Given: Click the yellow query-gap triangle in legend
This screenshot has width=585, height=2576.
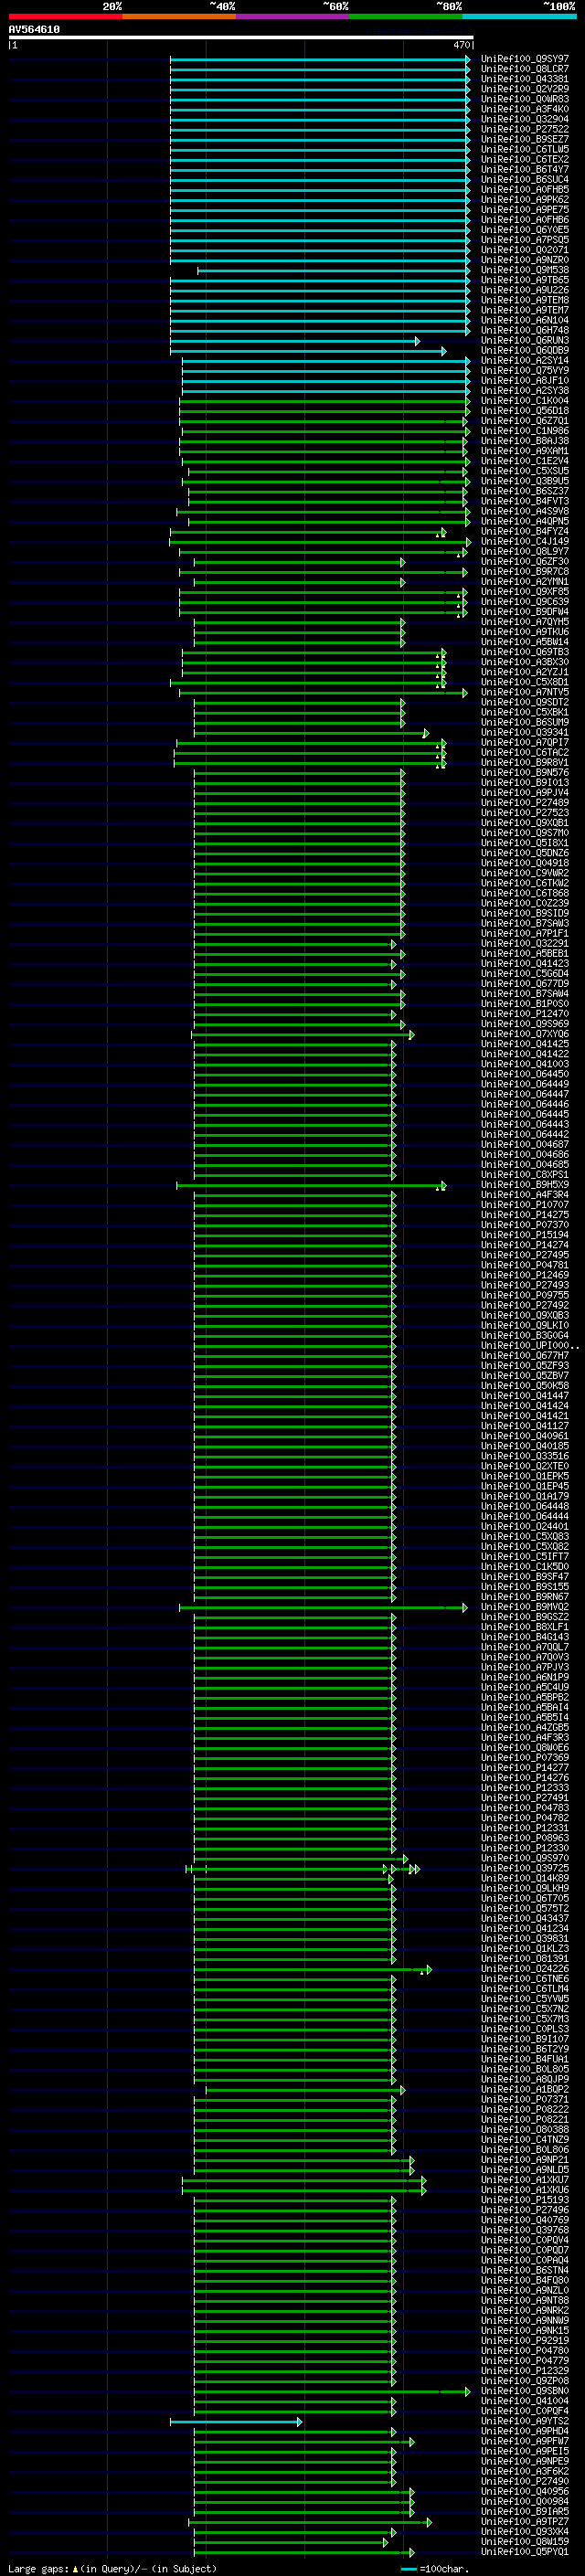Looking at the screenshot, I should 75,2568.
